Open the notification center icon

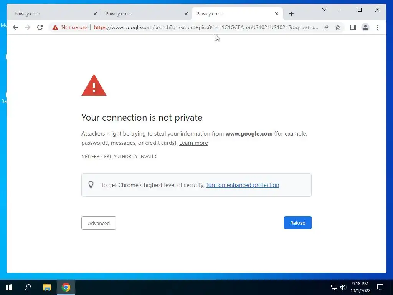pyautogui.click(x=380, y=287)
